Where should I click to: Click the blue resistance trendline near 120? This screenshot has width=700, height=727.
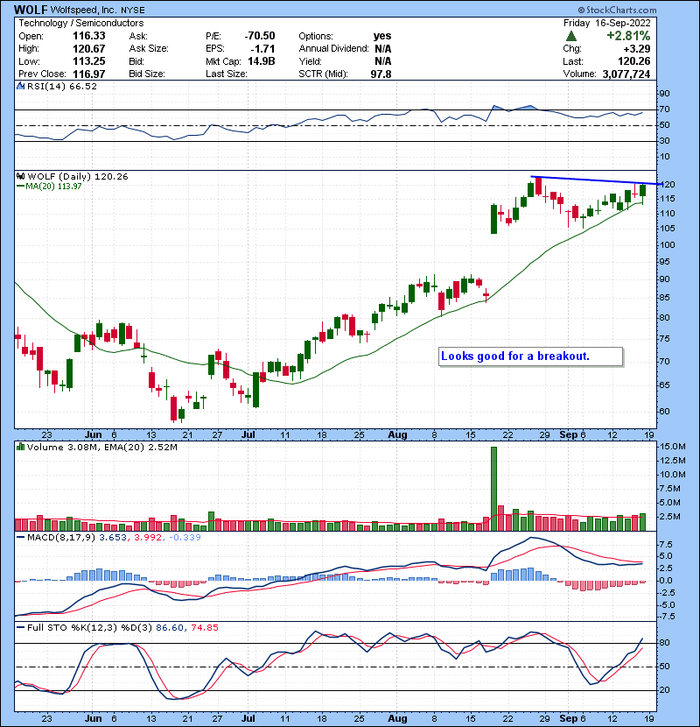(596, 180)
